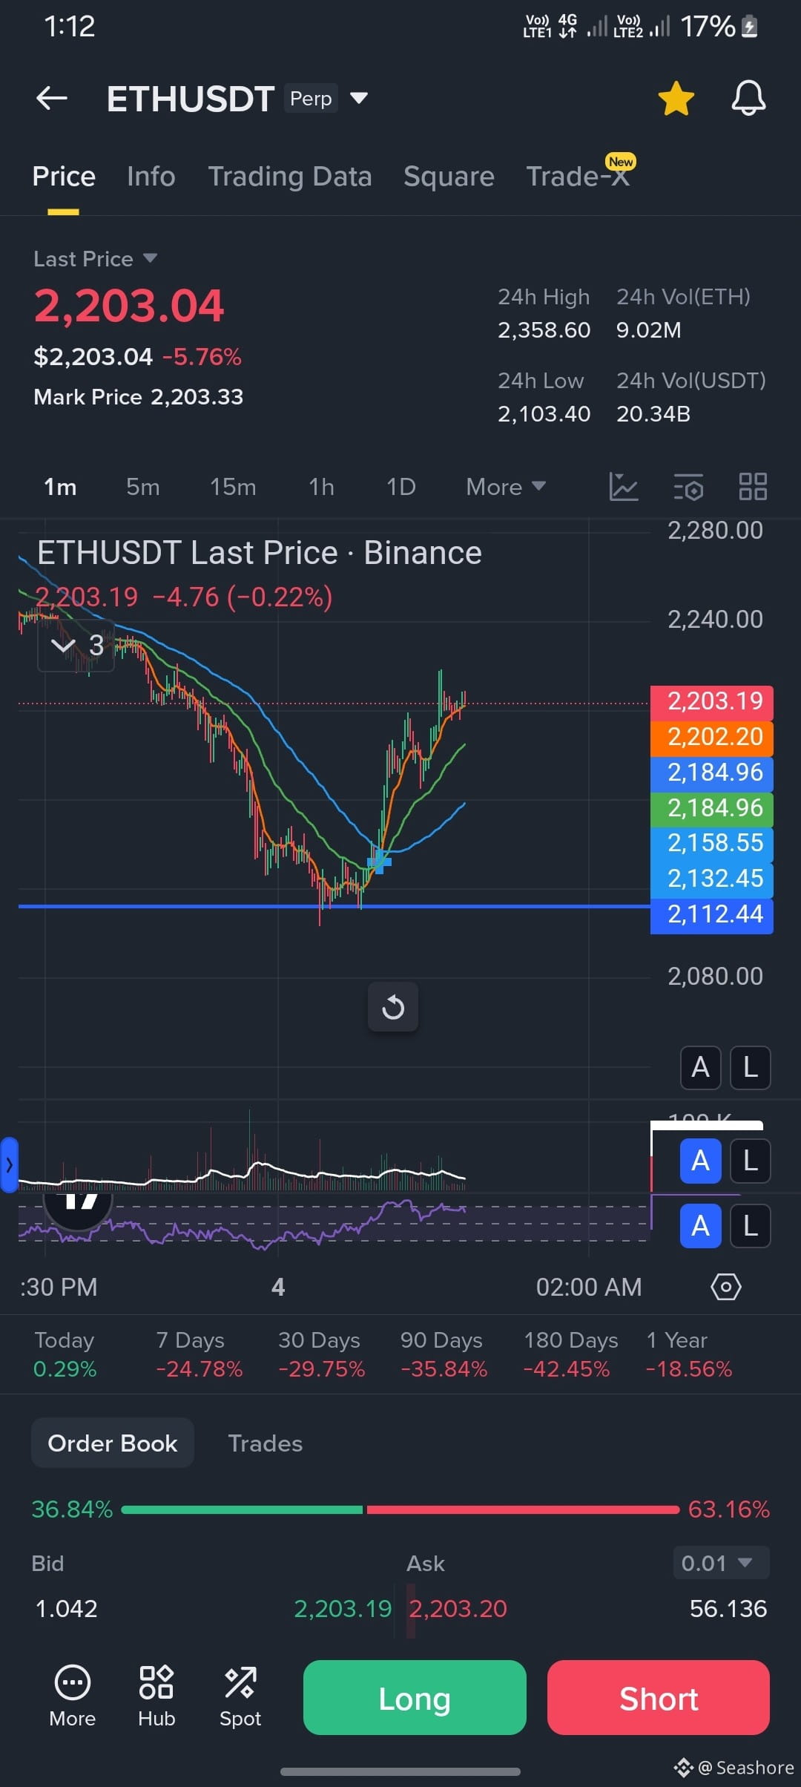Tap the 24h Vol(USDT) 20.34B value

[x=653, y=414]
